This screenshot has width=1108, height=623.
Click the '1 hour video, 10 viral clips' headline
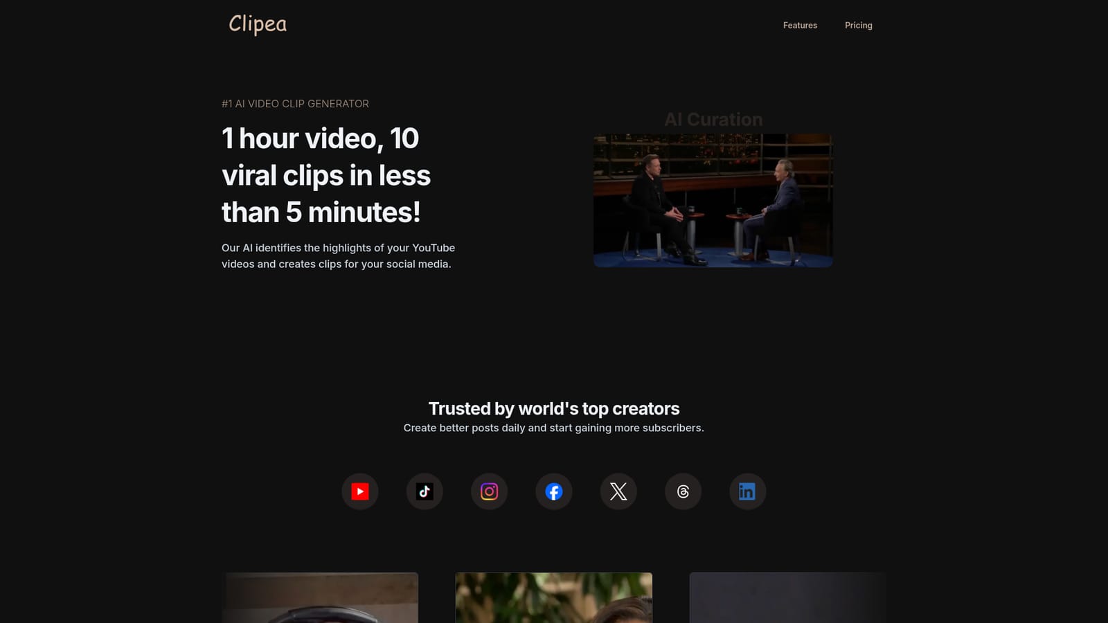[x=326, y=175]
